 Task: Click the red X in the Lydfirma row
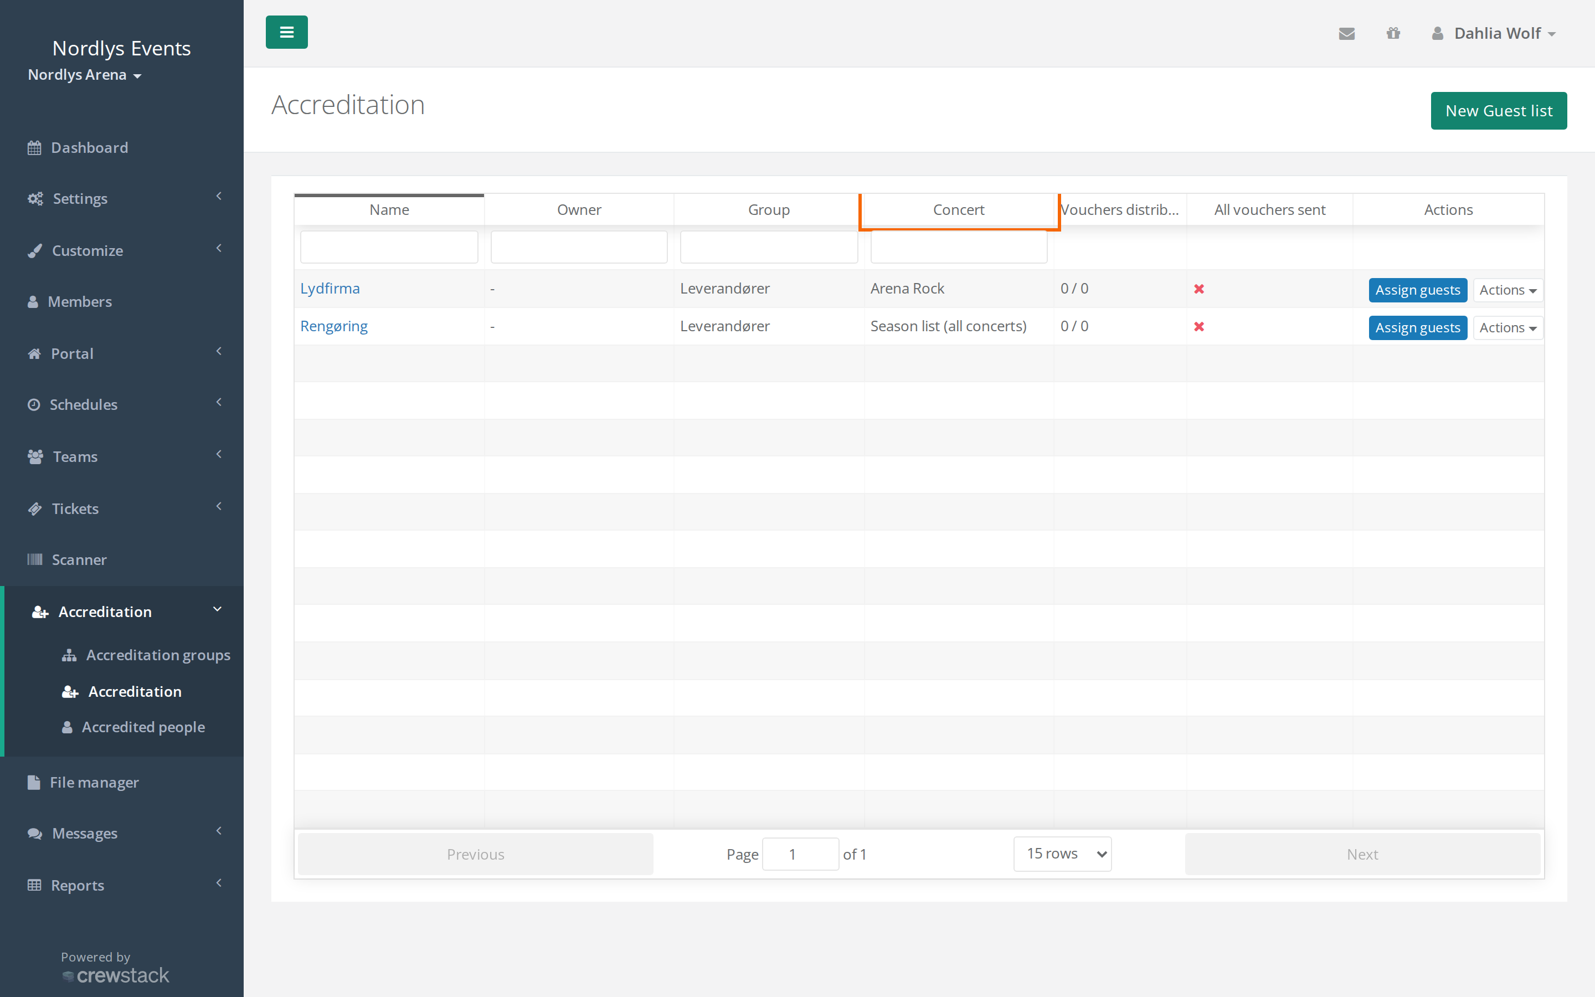click(1199, 289)
